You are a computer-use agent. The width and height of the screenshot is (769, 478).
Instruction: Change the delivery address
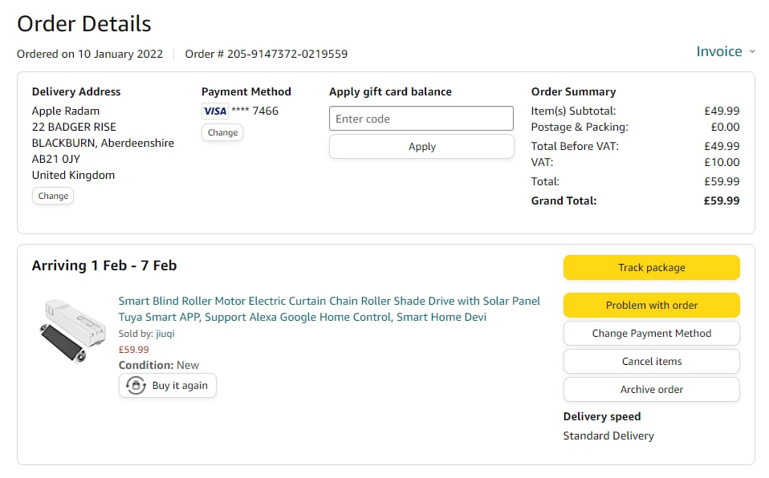click(53, 196)
